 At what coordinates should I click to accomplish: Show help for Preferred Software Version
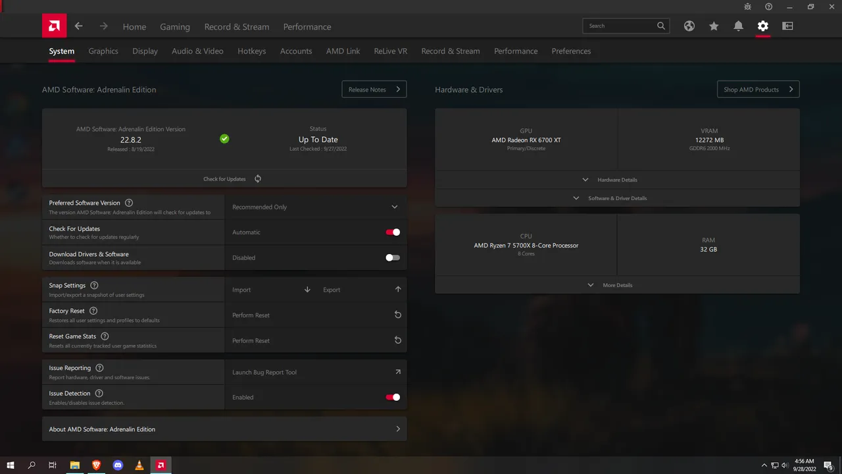point(129,203)
